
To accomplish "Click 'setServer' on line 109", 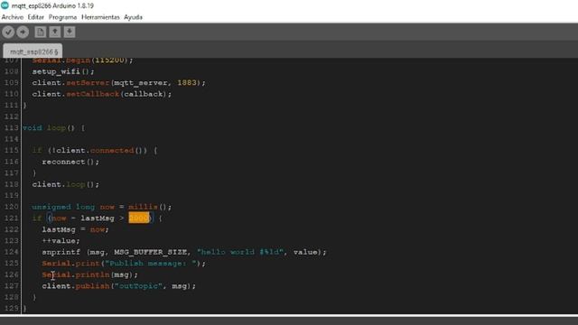I will (88, 83).
